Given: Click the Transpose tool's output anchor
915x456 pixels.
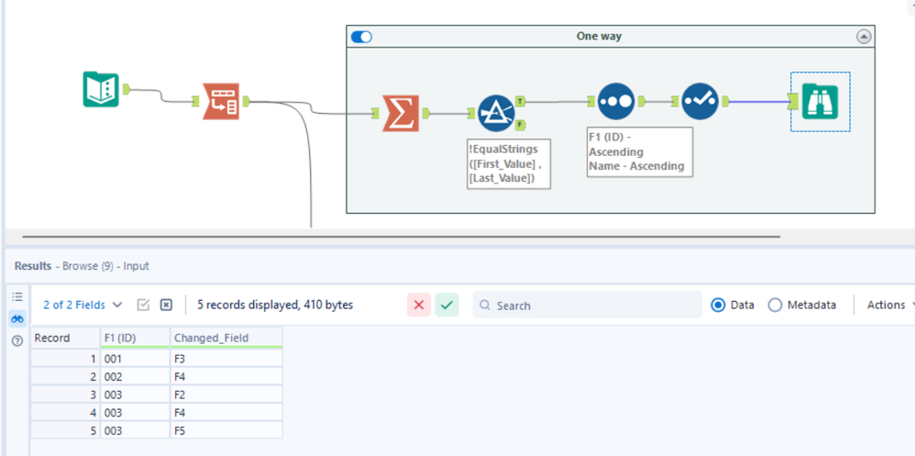Looking at the screenshot, I should pos(246,102).
